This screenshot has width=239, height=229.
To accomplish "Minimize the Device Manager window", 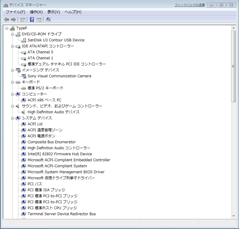I will pos(211,5).
